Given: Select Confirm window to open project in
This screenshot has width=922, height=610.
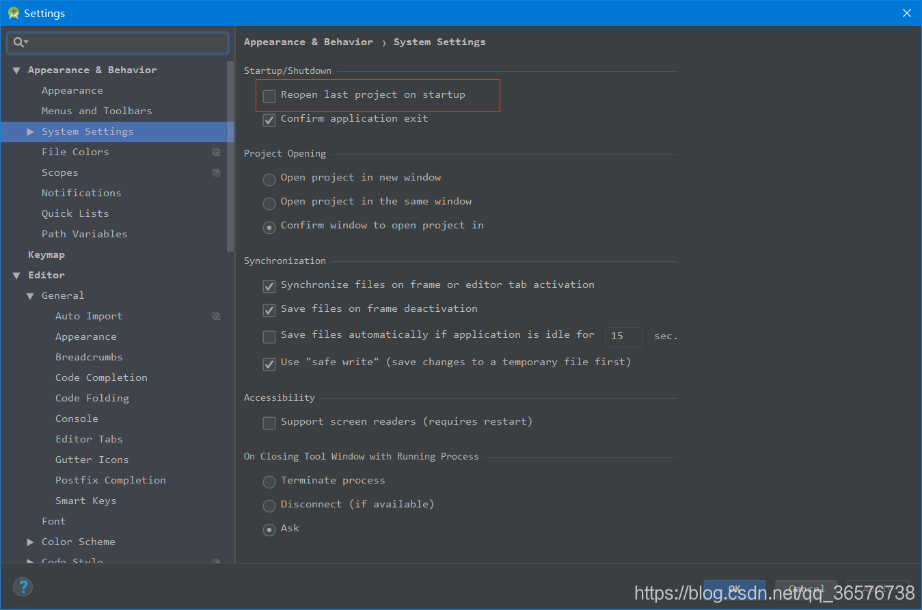Looking at the screenshot, I should coord(269,226).
